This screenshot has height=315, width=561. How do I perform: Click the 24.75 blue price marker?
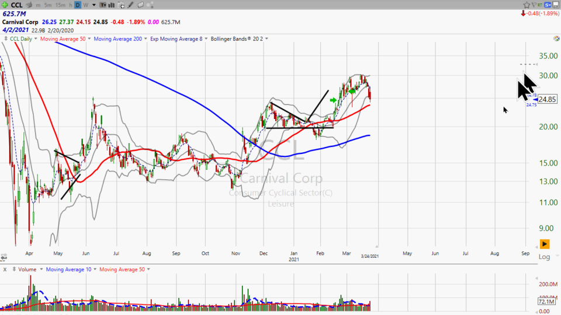(531, 105)
